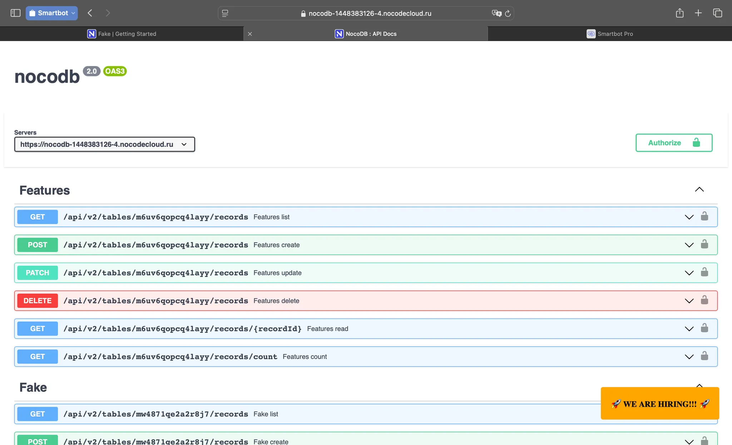Viewport: 732px width, 445px height.
Task: Open the Servers URL dropdown
Action: (104, 144)
